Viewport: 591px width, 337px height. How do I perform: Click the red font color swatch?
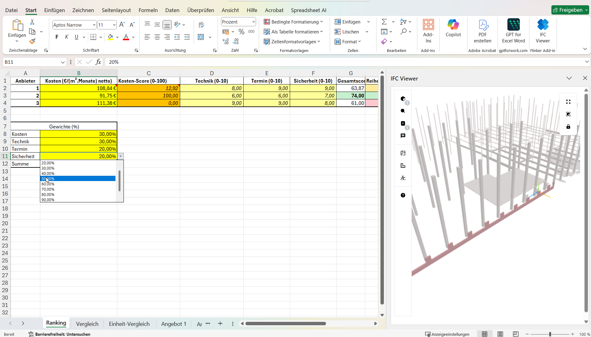coord(126,37)
